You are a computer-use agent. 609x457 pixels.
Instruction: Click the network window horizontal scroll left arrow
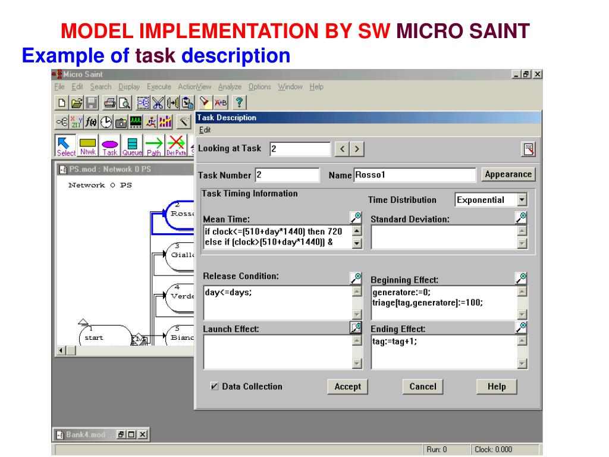(61, 350)
